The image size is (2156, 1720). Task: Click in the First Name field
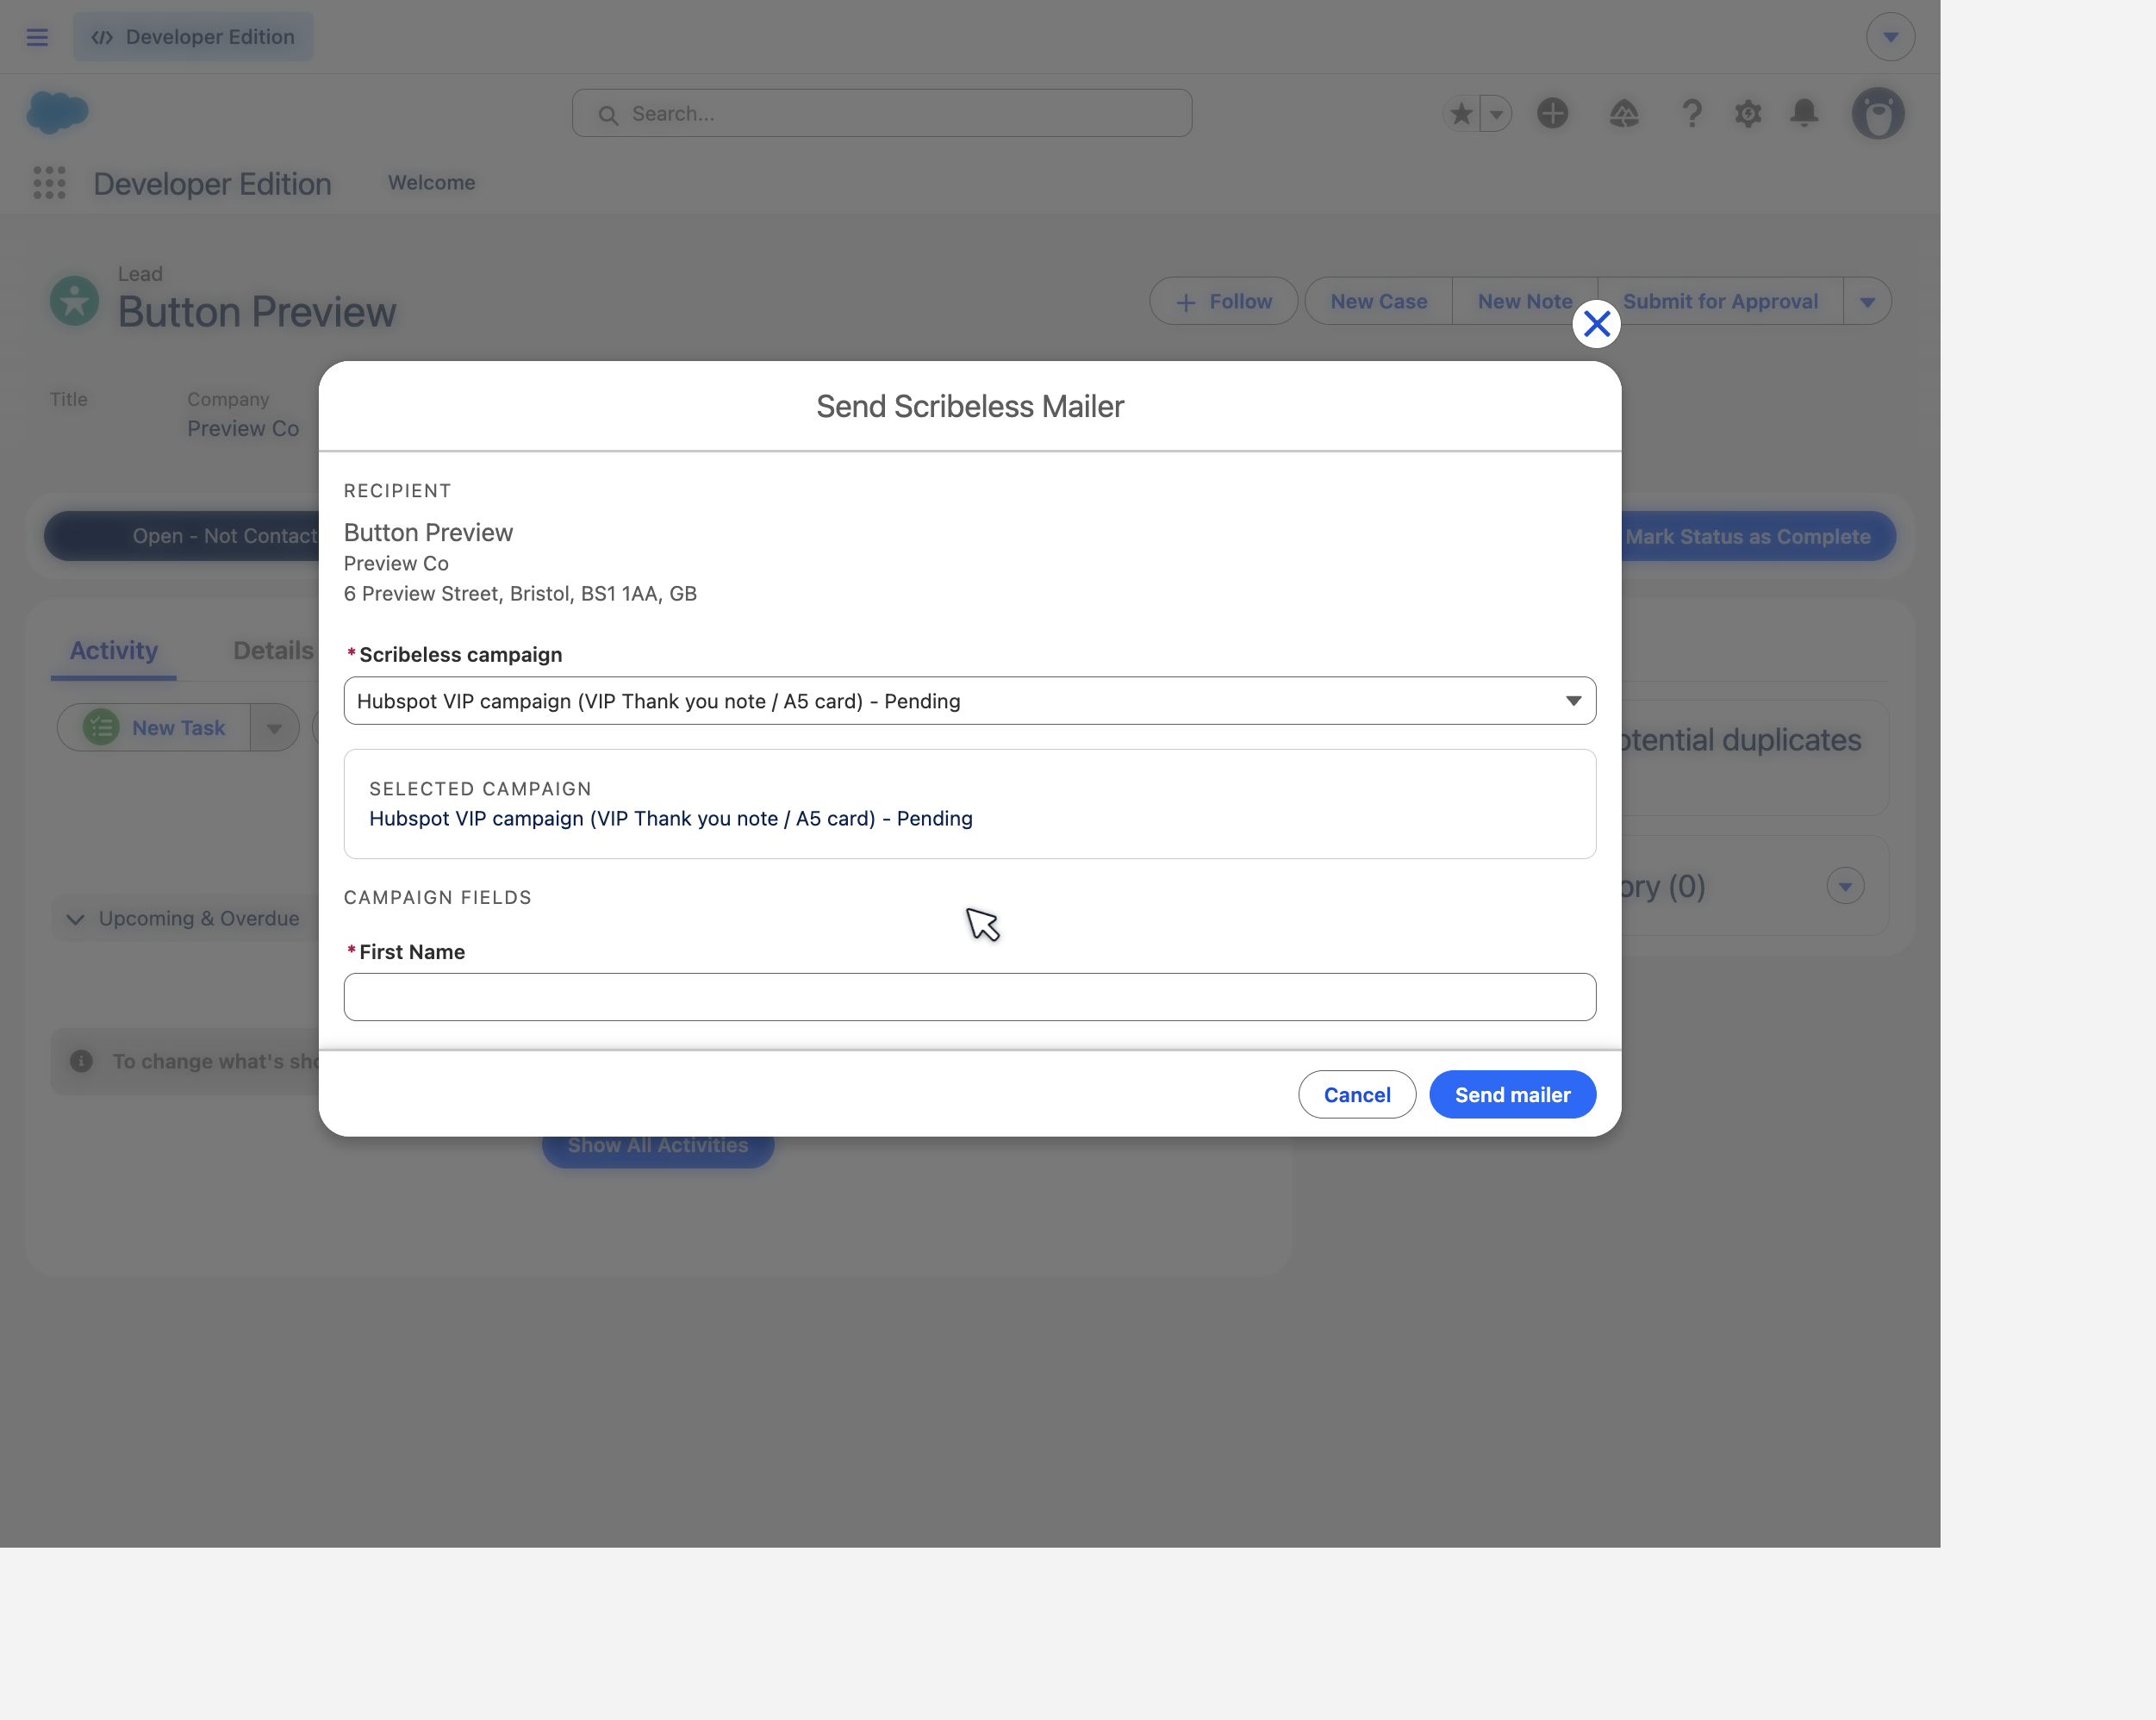pyautogui.click(x=969, y=997)
